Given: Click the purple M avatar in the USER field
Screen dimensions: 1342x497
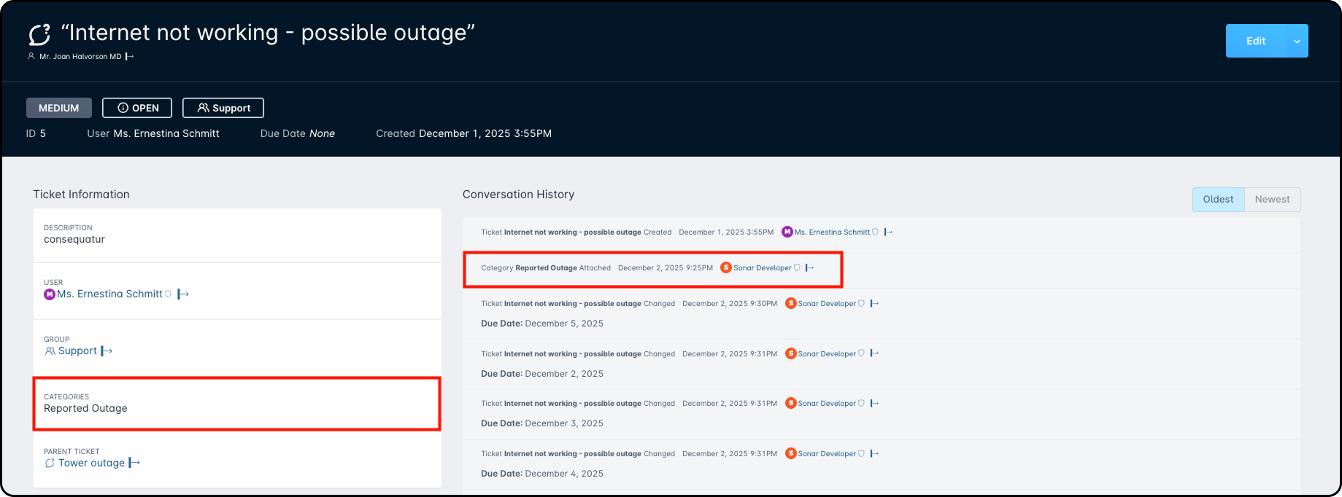Looking at the screenshot, I should [x=50, y=294].
